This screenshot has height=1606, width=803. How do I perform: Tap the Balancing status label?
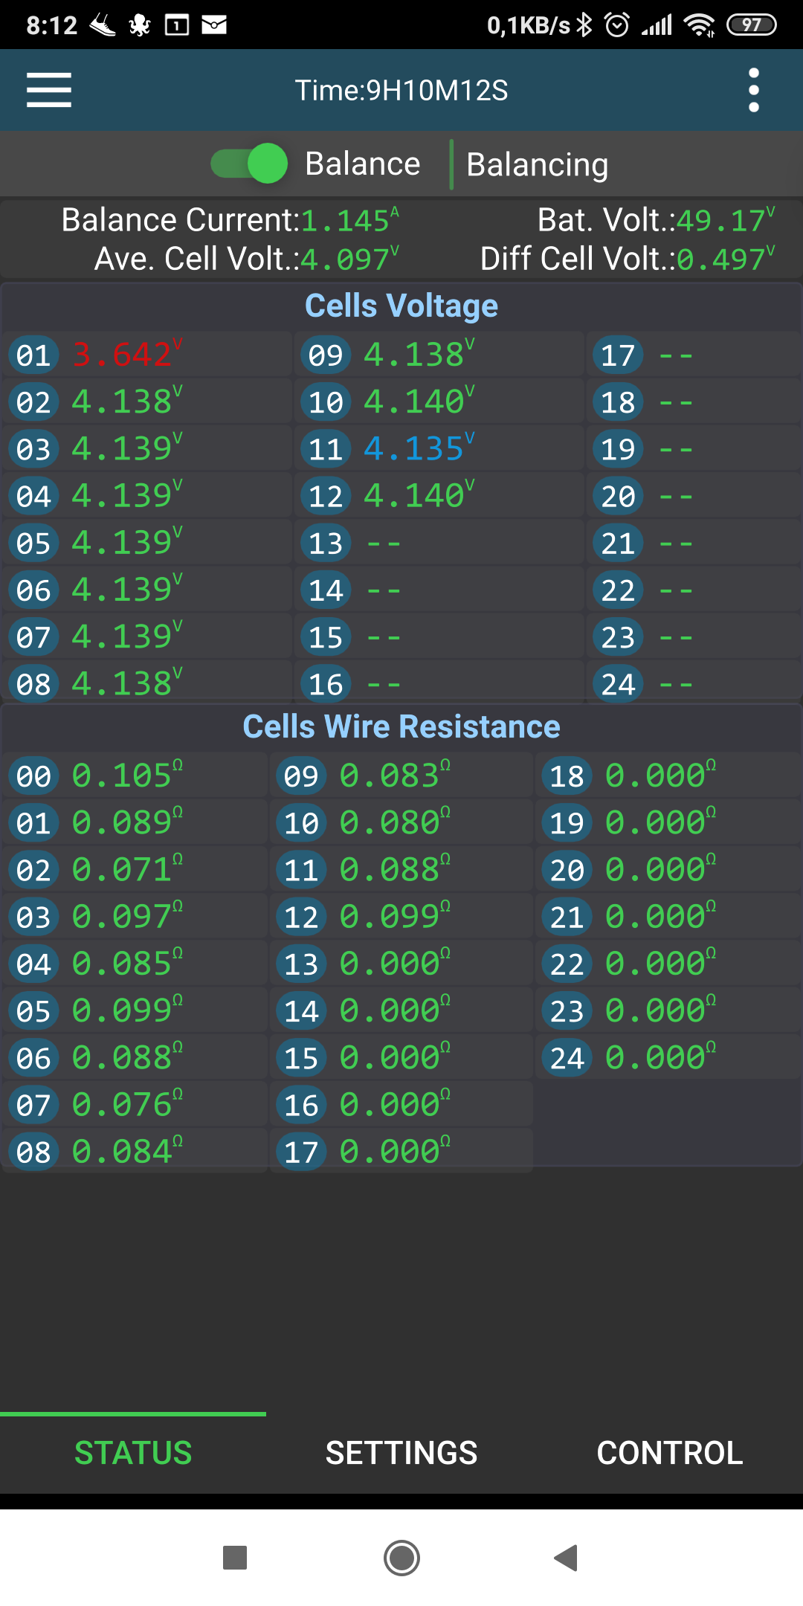(x=537, y=164)
